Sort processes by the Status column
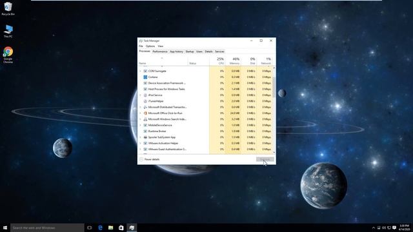The width and height of the screenshot is (413, 232). (199, 61)
